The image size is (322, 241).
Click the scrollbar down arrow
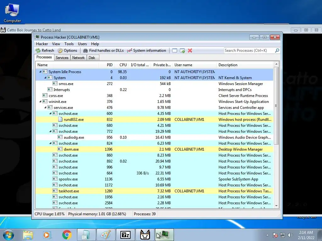tap(276, 206)
